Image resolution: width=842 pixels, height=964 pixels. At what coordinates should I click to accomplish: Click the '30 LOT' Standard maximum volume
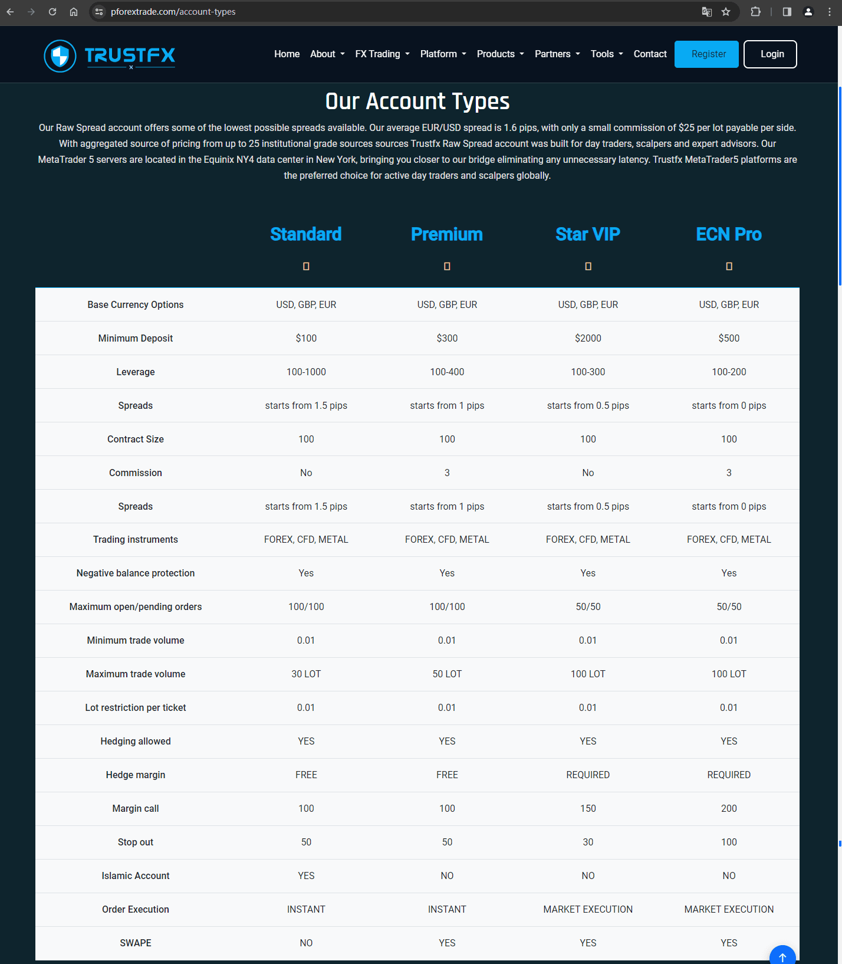pos(306,674)
